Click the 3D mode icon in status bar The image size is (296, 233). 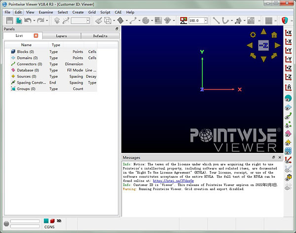[x=58, y=221]
